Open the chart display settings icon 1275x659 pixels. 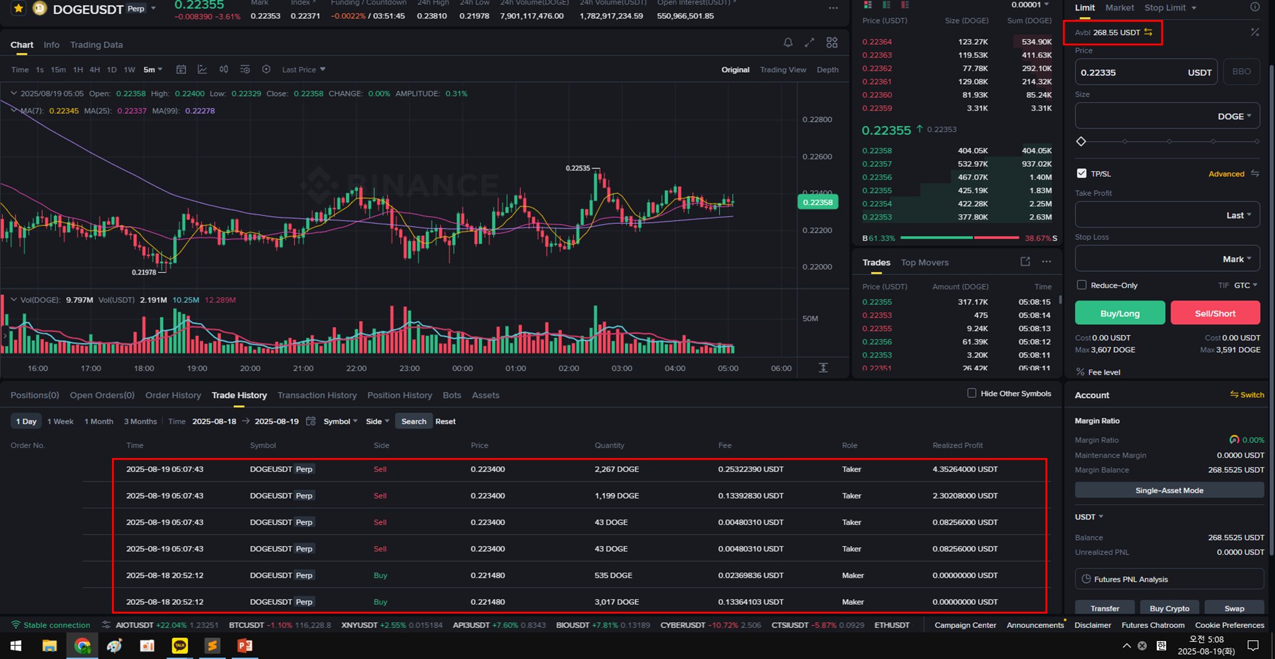pos(245,69)
